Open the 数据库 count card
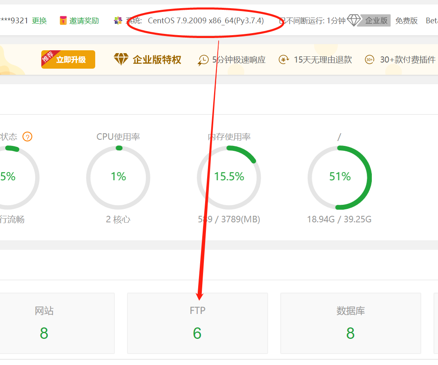 (351, 323)
